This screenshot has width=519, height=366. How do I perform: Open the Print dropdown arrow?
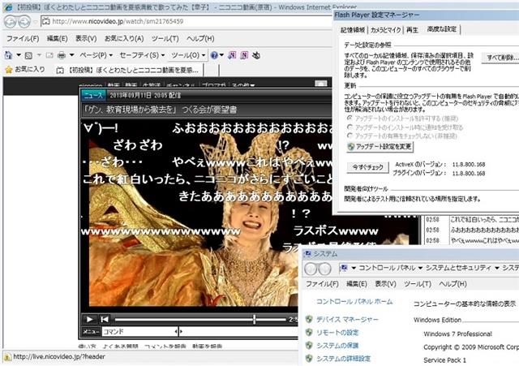click(x=71, y=55)
